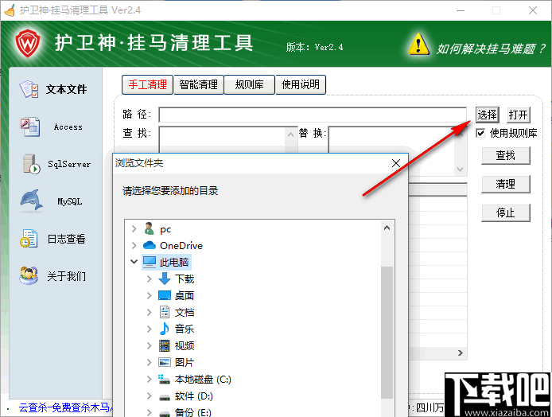Viewport: 552px width, 417px height.
Task: Select the 图片 pictures icon
Action: pos(165,362)
